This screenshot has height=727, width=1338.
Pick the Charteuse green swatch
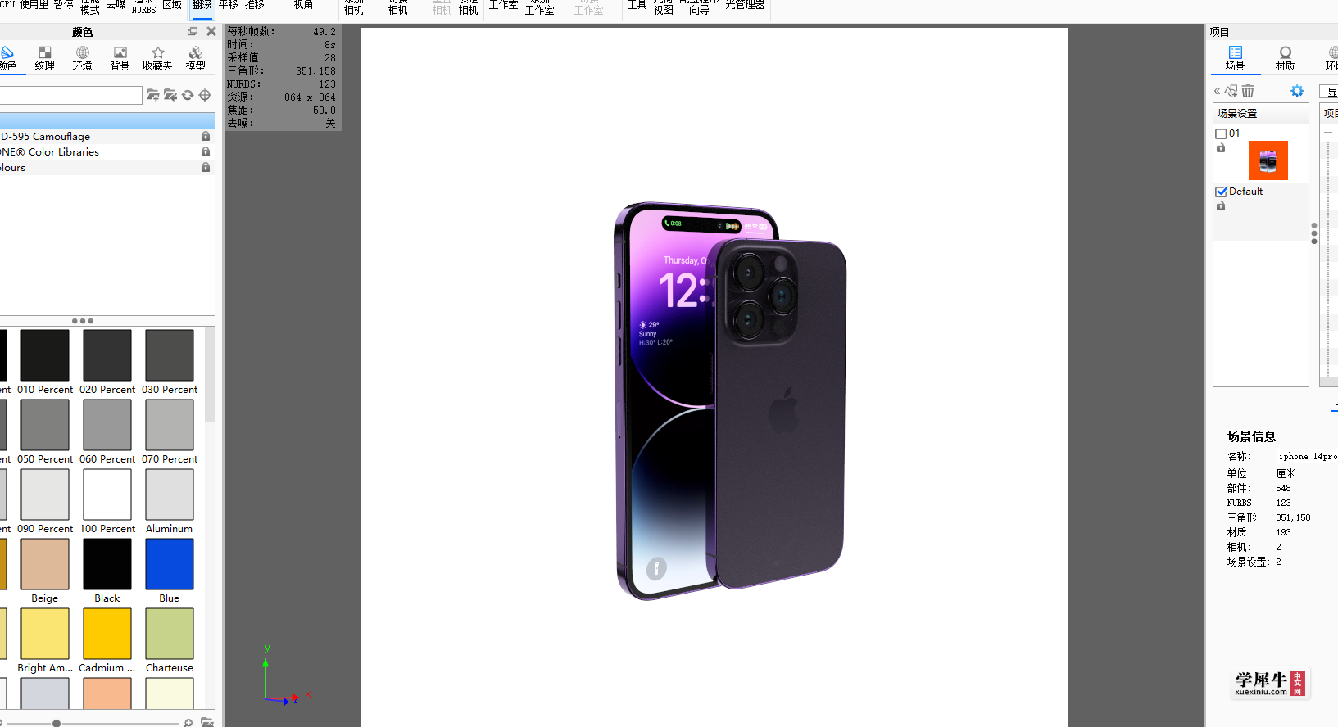click(x=170, y=634)
